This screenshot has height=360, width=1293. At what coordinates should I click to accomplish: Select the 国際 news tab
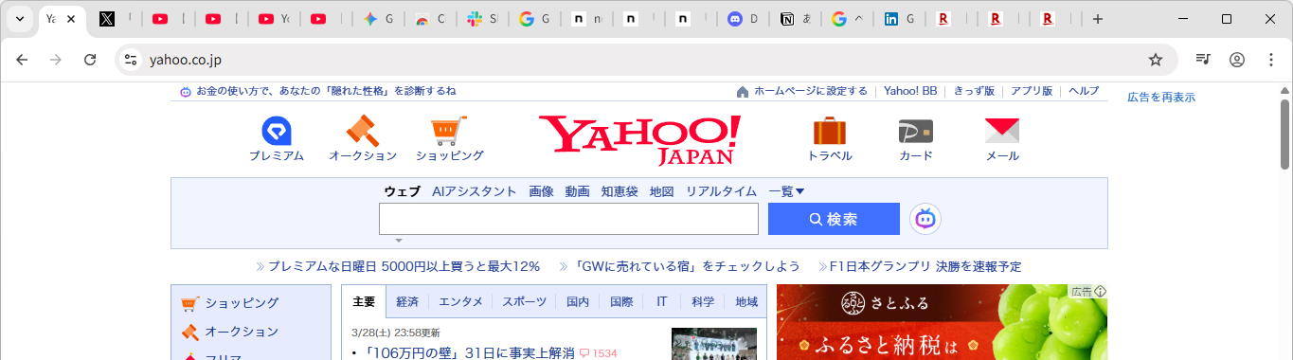pos(621,302)
